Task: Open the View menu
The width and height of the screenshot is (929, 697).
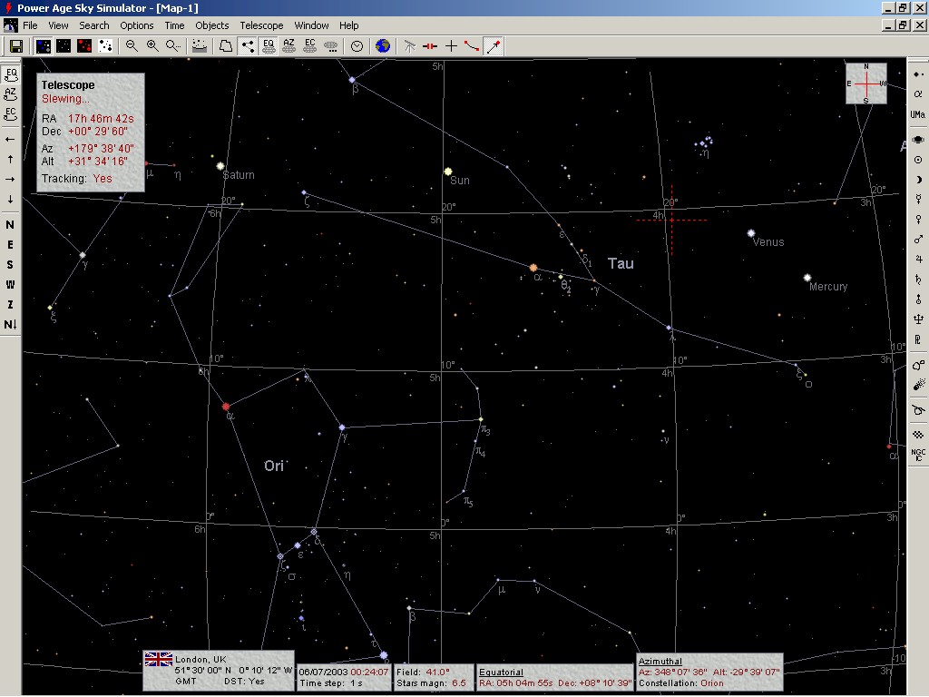Action: click(x=58, y=25)
